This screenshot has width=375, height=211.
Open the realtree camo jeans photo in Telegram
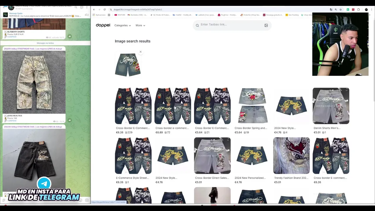pyautogui.click(x=34, y=82)
